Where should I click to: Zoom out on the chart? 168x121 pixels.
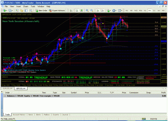pyautogui.click(x=92, y=10)
